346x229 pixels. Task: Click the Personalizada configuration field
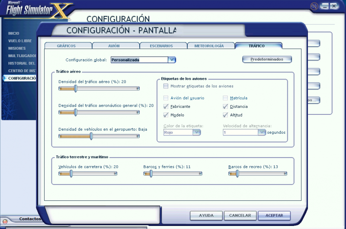pos(139,60)
